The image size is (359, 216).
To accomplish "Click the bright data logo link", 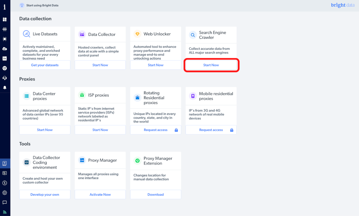I will (x=343, y=5).
